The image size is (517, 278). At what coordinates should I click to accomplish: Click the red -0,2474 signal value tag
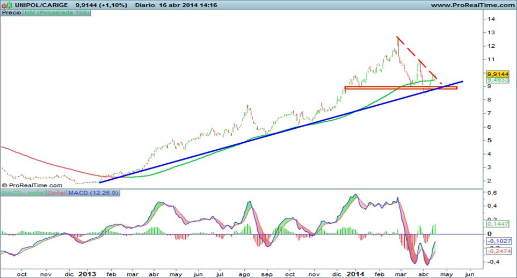click(499, 251)
